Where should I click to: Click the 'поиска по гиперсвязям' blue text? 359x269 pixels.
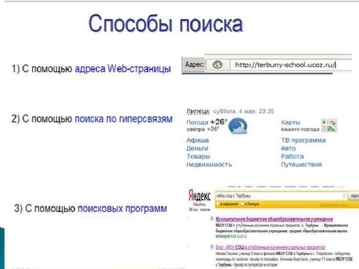(124, 119)
